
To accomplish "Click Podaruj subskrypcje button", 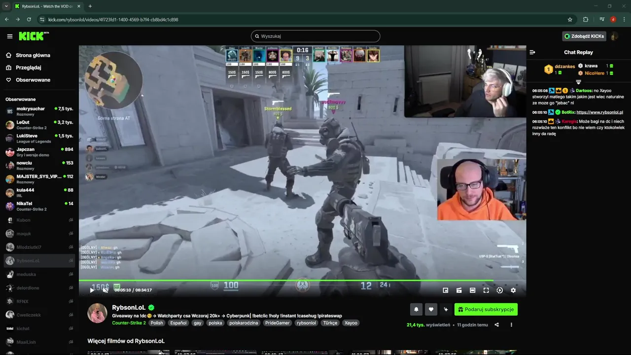I will tap(486, 309).
